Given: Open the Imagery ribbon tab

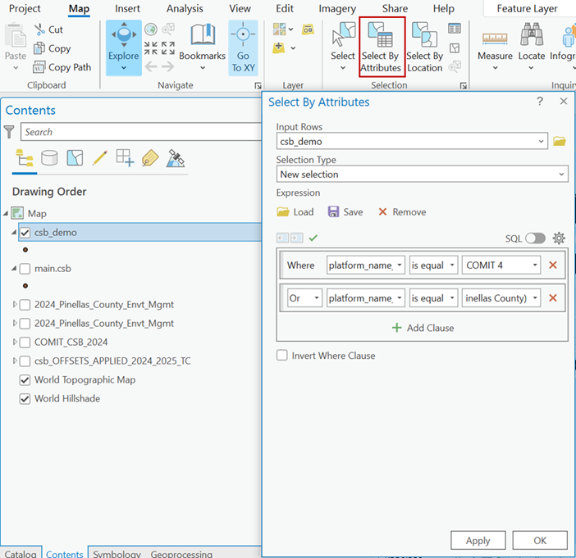Looking at the screenshot, I should (337, 8).
